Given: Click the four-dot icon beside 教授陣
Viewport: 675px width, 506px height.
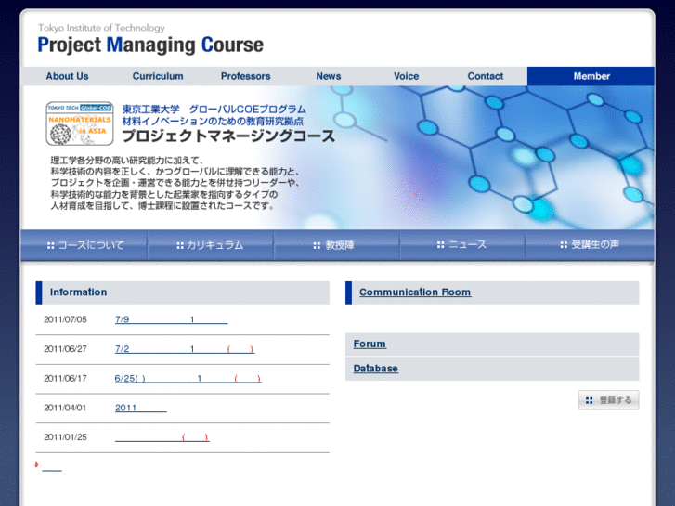Looking at the screenshot, I should click(x=317, y=245).
